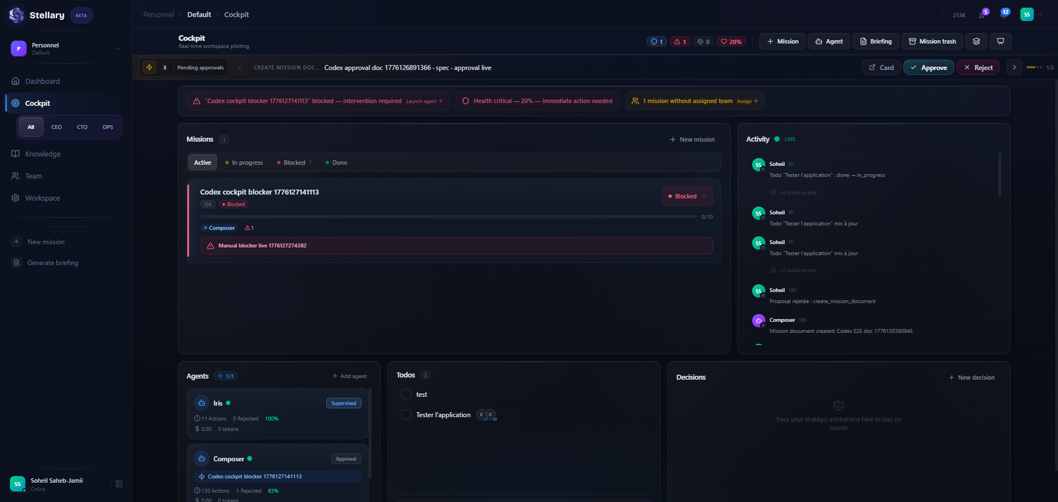
Task: Select the All role filter
Action: [31, 127]
